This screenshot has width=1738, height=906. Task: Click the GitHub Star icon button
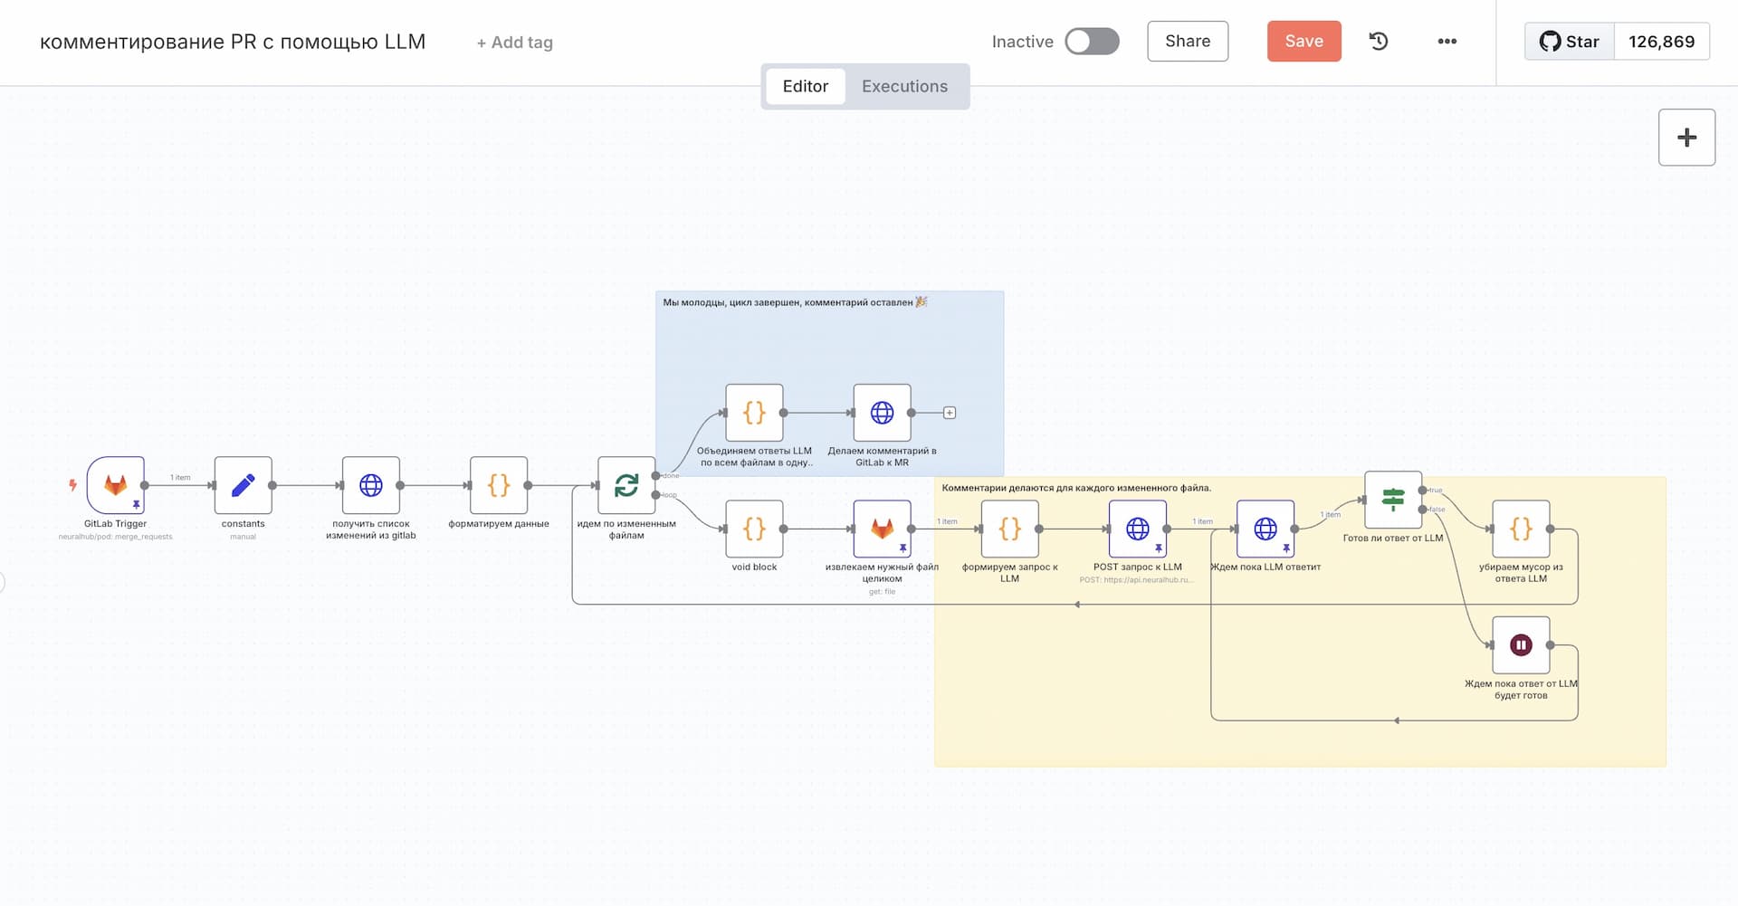pos(1570,42)
